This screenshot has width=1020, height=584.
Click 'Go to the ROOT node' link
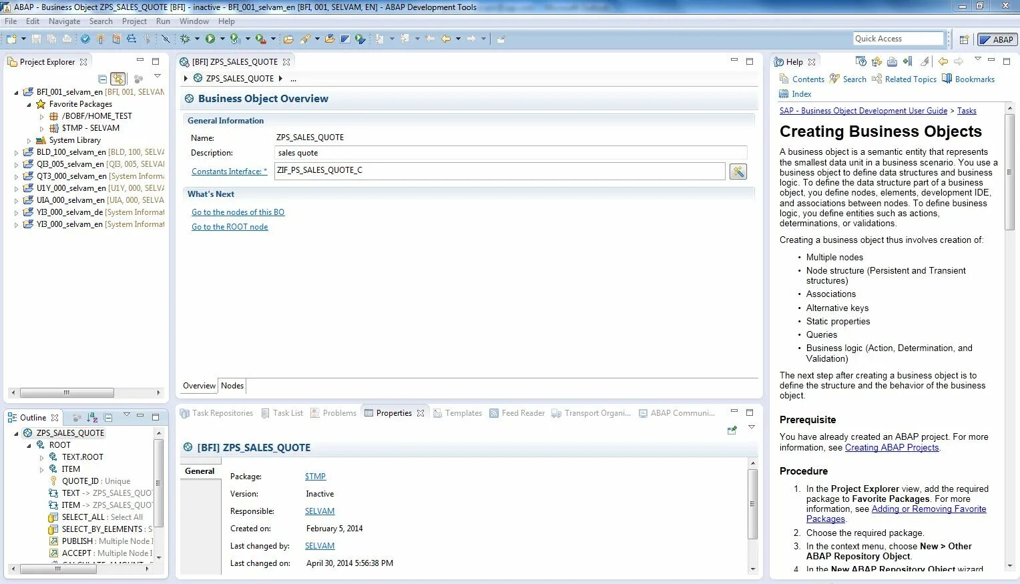click(x=230, y=227)
